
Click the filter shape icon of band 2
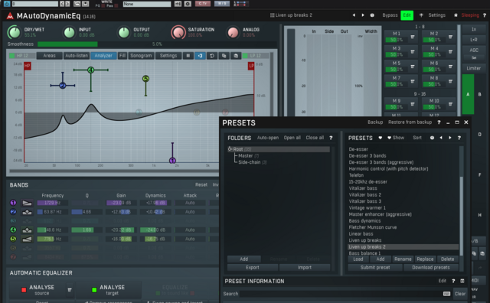(28, 212)
